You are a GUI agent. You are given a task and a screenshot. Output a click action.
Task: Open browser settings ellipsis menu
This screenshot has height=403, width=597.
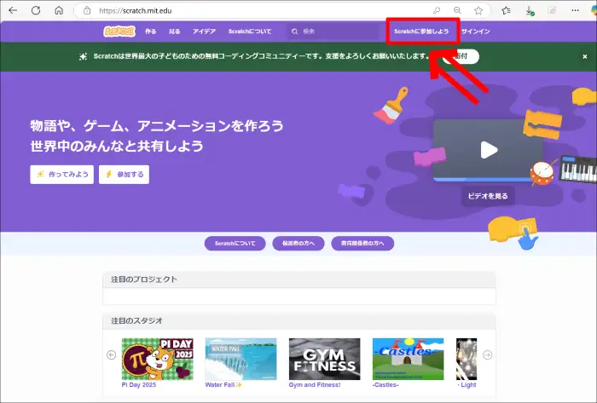pyautogui.click(x=575, y=10)
